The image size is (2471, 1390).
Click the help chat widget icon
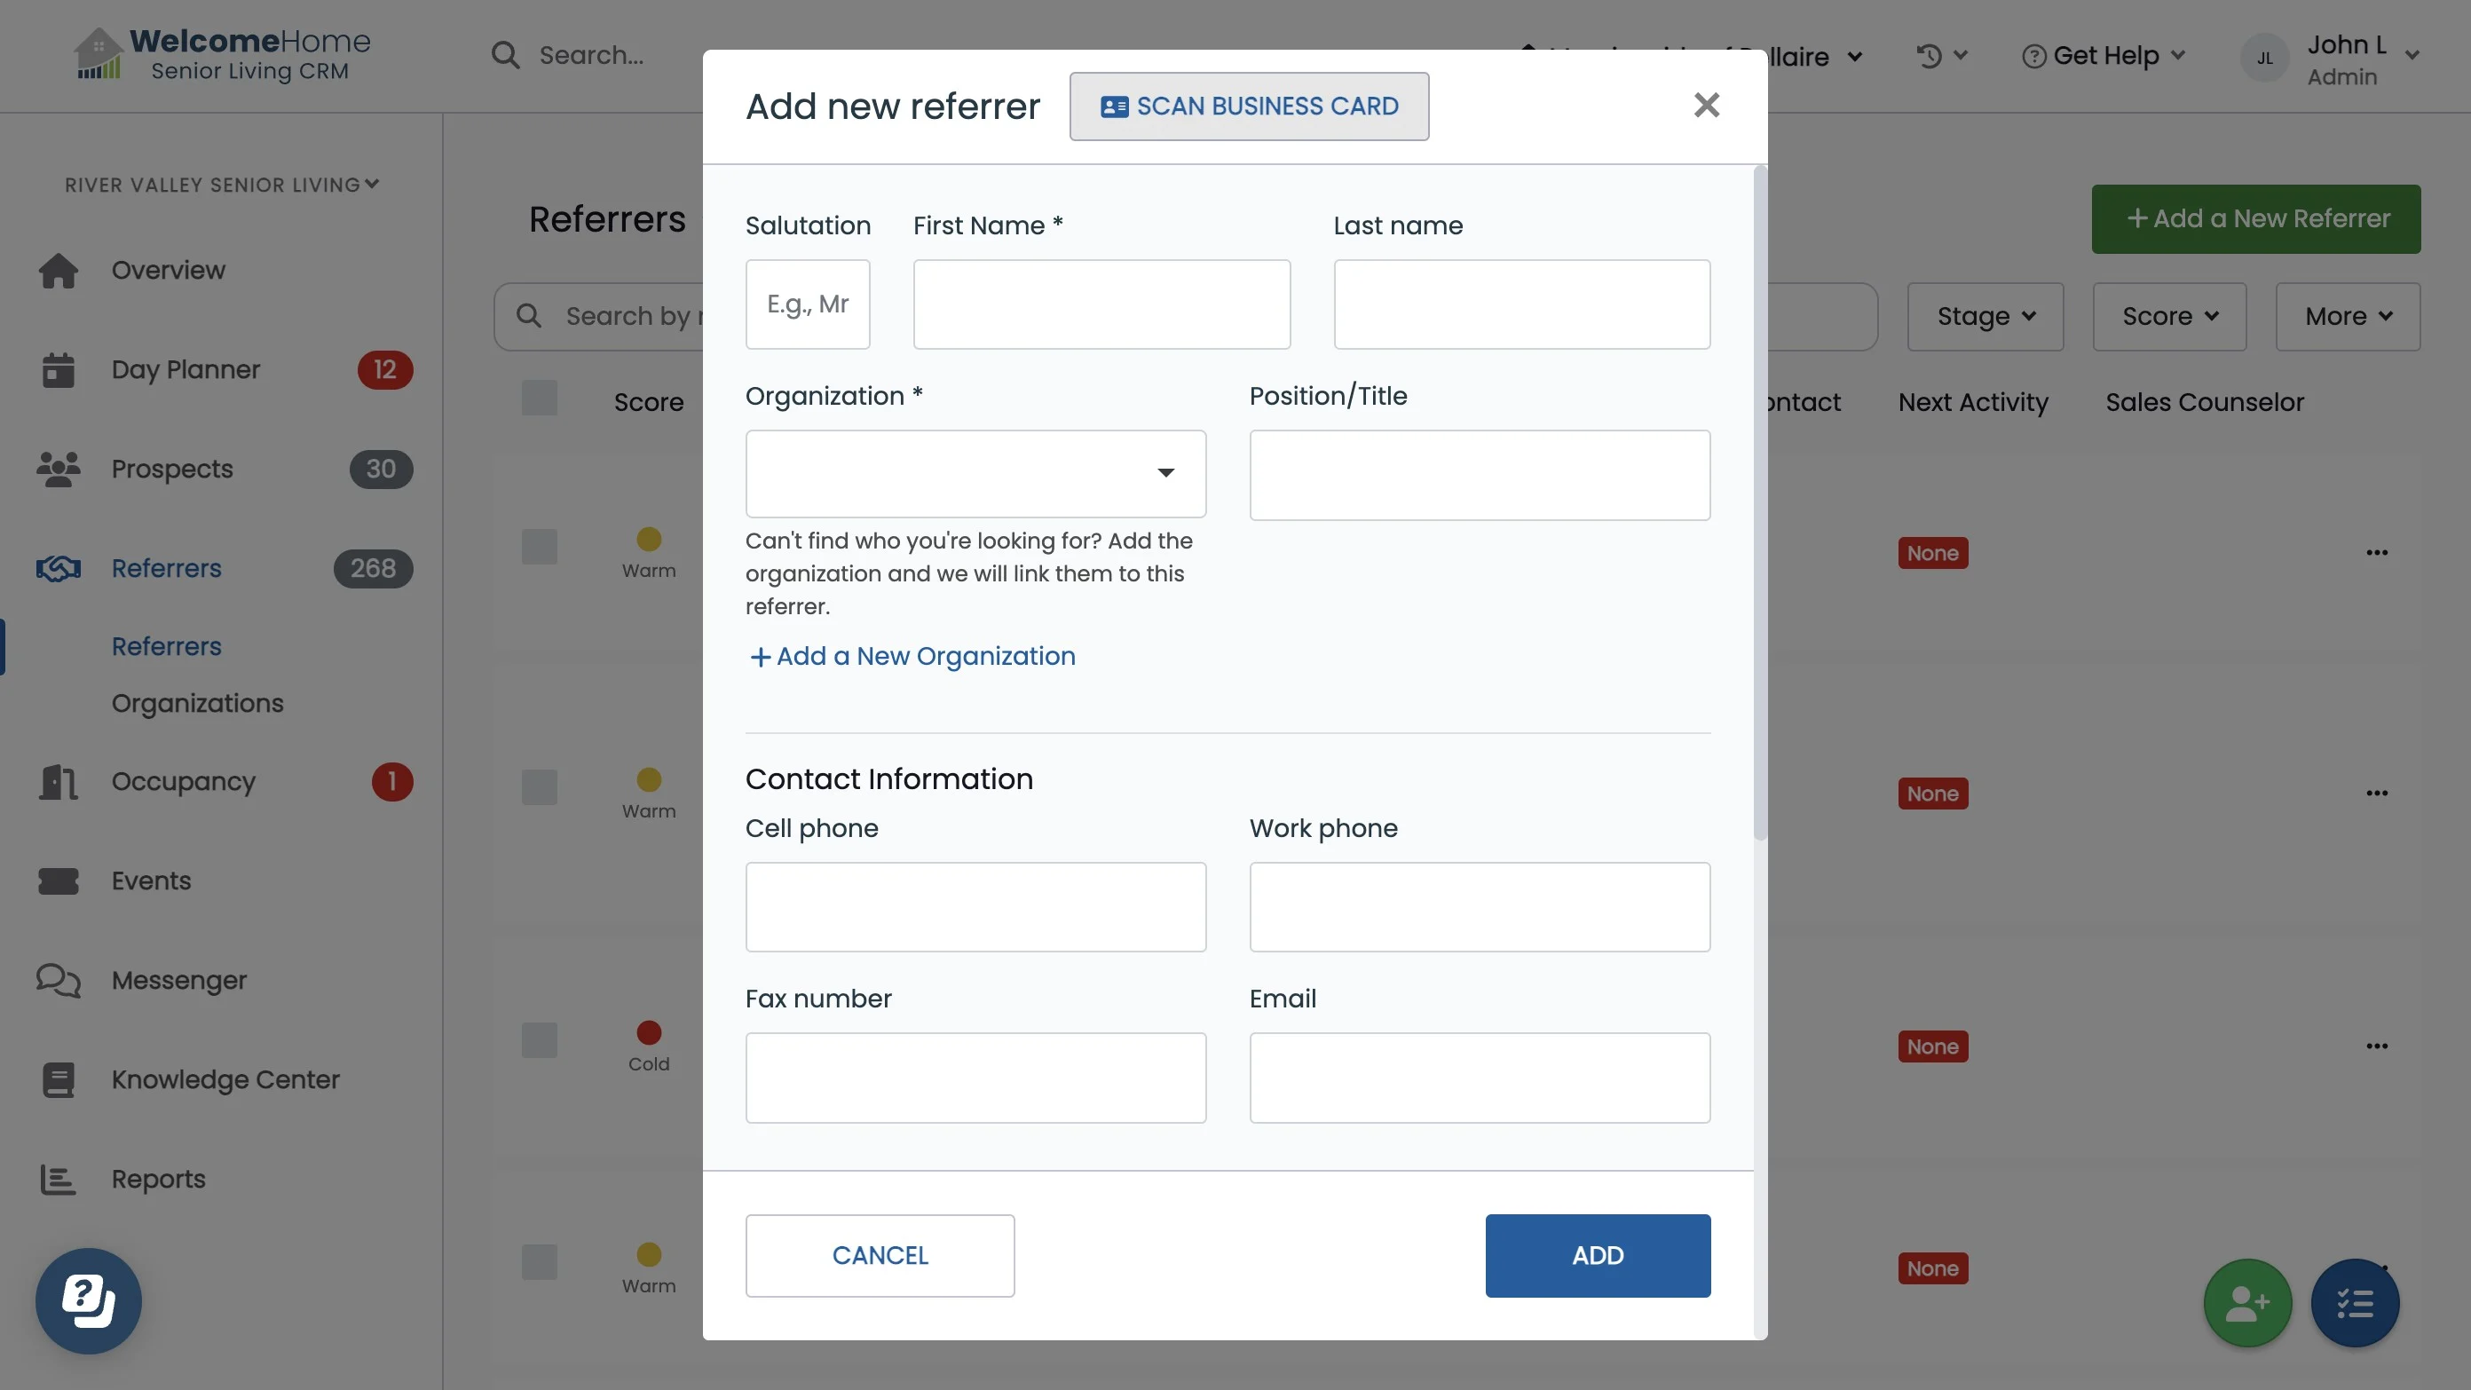[x=88, y=1300]
